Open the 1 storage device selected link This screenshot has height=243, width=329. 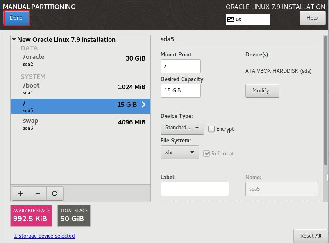point(44,236)
